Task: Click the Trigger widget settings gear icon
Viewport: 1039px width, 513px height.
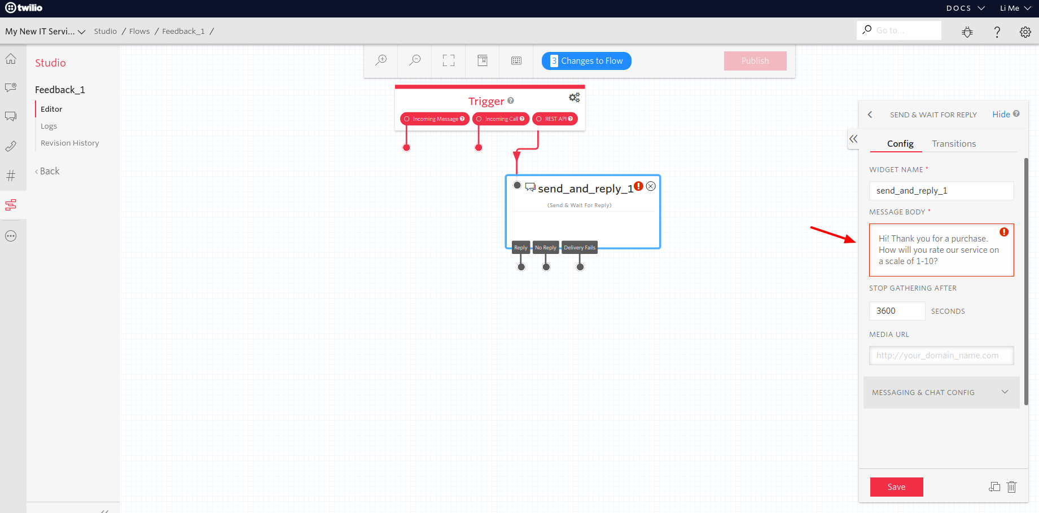Action: (x=575, y=97)
